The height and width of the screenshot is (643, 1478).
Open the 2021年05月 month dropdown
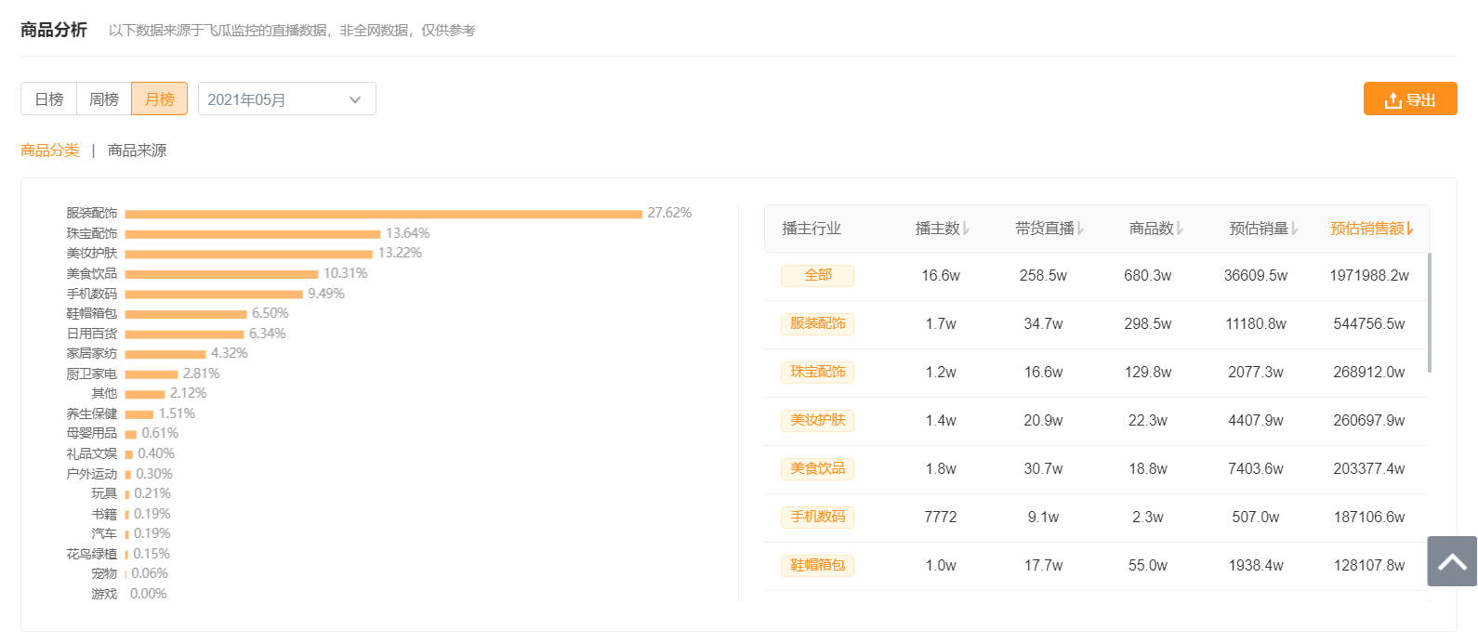(286, 99)
